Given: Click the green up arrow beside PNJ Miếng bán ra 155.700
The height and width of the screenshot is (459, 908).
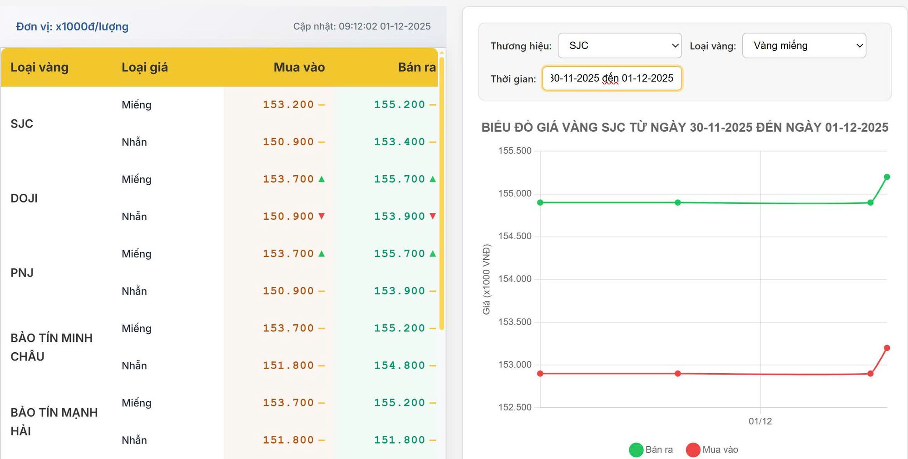Looking at the screenshot, I should pyautogui.click(x=433, y=254).
